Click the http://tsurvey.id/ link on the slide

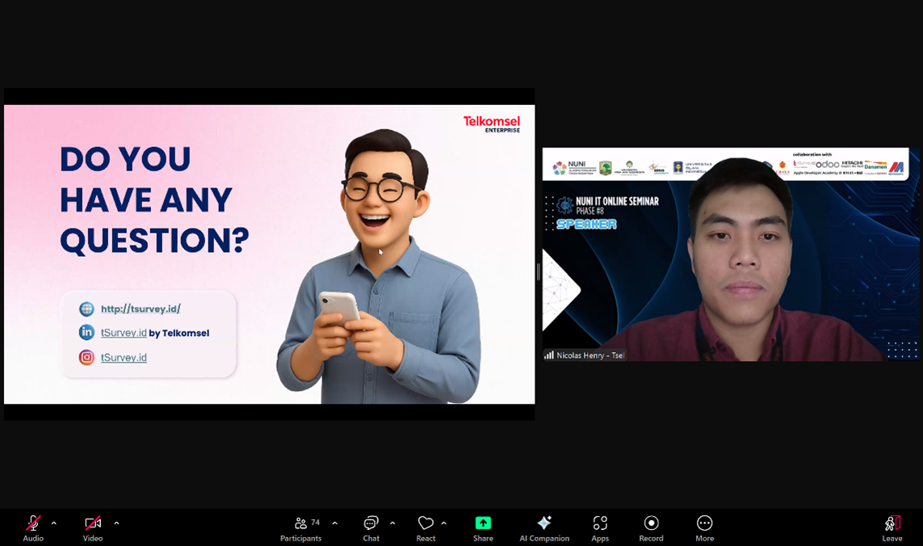141,309
